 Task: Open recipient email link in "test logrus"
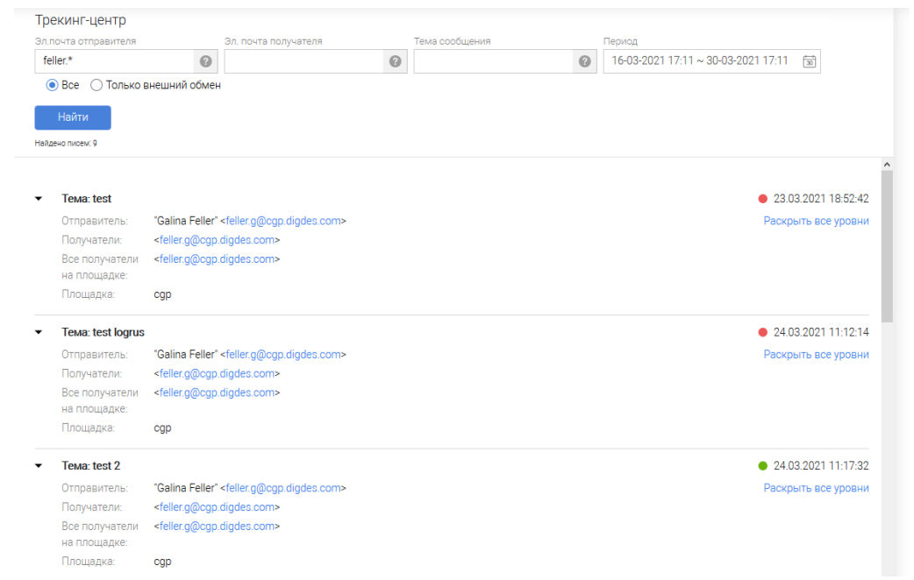click(x=217, y=373)
